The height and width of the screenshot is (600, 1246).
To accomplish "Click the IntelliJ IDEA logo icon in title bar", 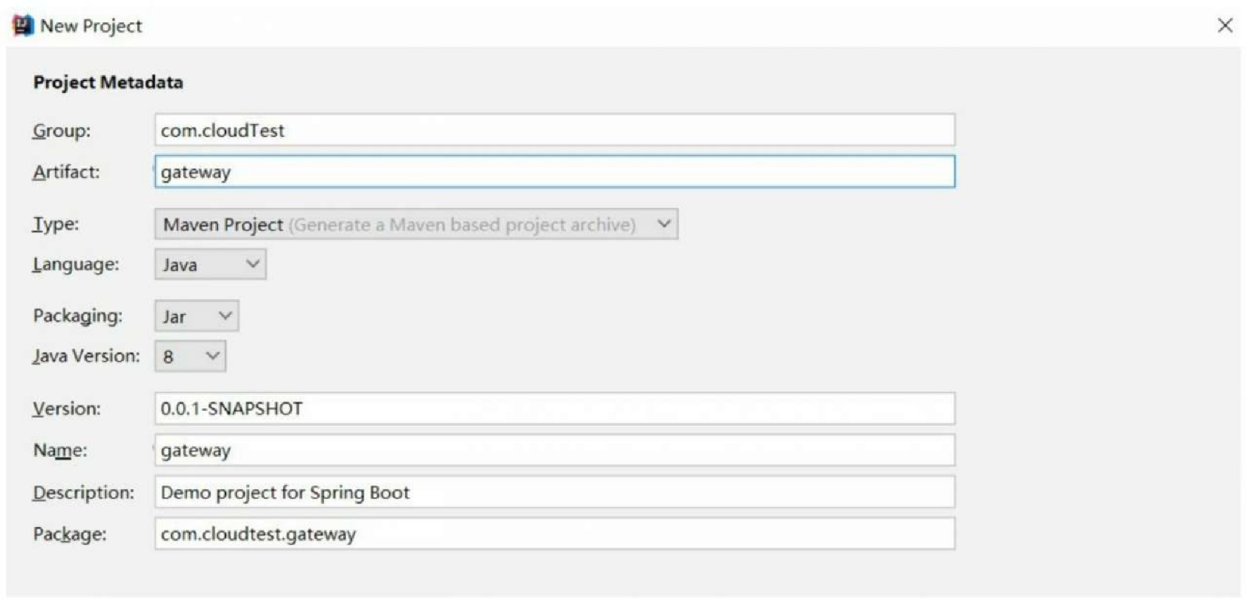I will (x=23, y=25).
